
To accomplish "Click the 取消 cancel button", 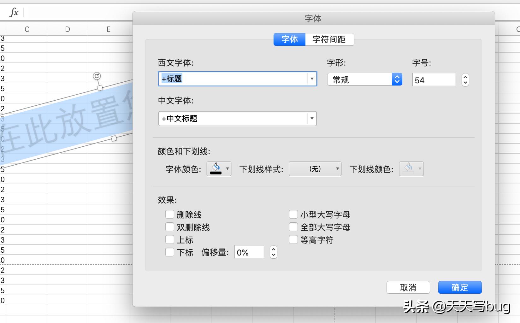I will coord(408,287).
